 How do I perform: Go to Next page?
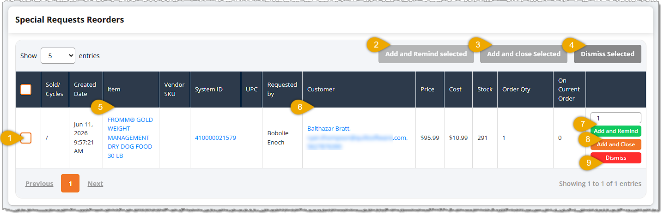[x=95, y=184]
